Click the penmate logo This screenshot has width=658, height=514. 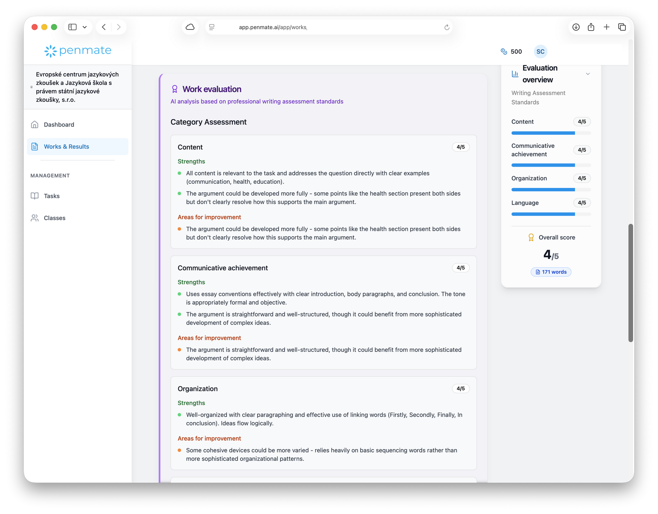78,51
